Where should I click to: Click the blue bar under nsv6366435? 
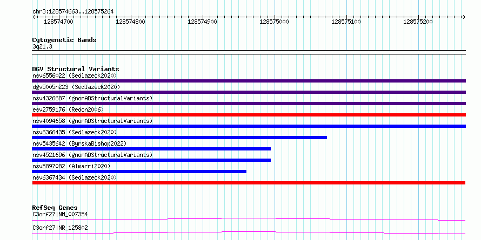[179, 138]
